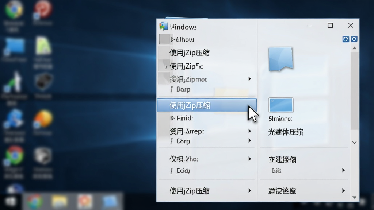
Task: Expand the 仪相.Yho: submenu arrow
Action: click(x=250, y=159)
